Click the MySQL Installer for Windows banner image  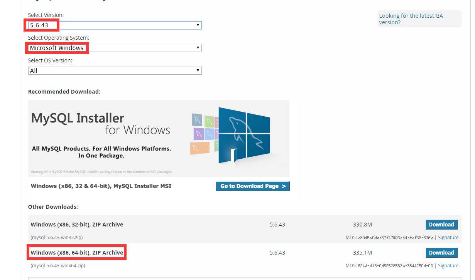coord(159,139)
